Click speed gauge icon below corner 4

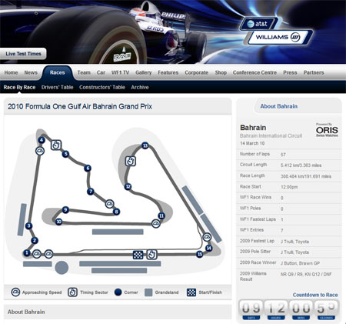(x=40, y=151)
